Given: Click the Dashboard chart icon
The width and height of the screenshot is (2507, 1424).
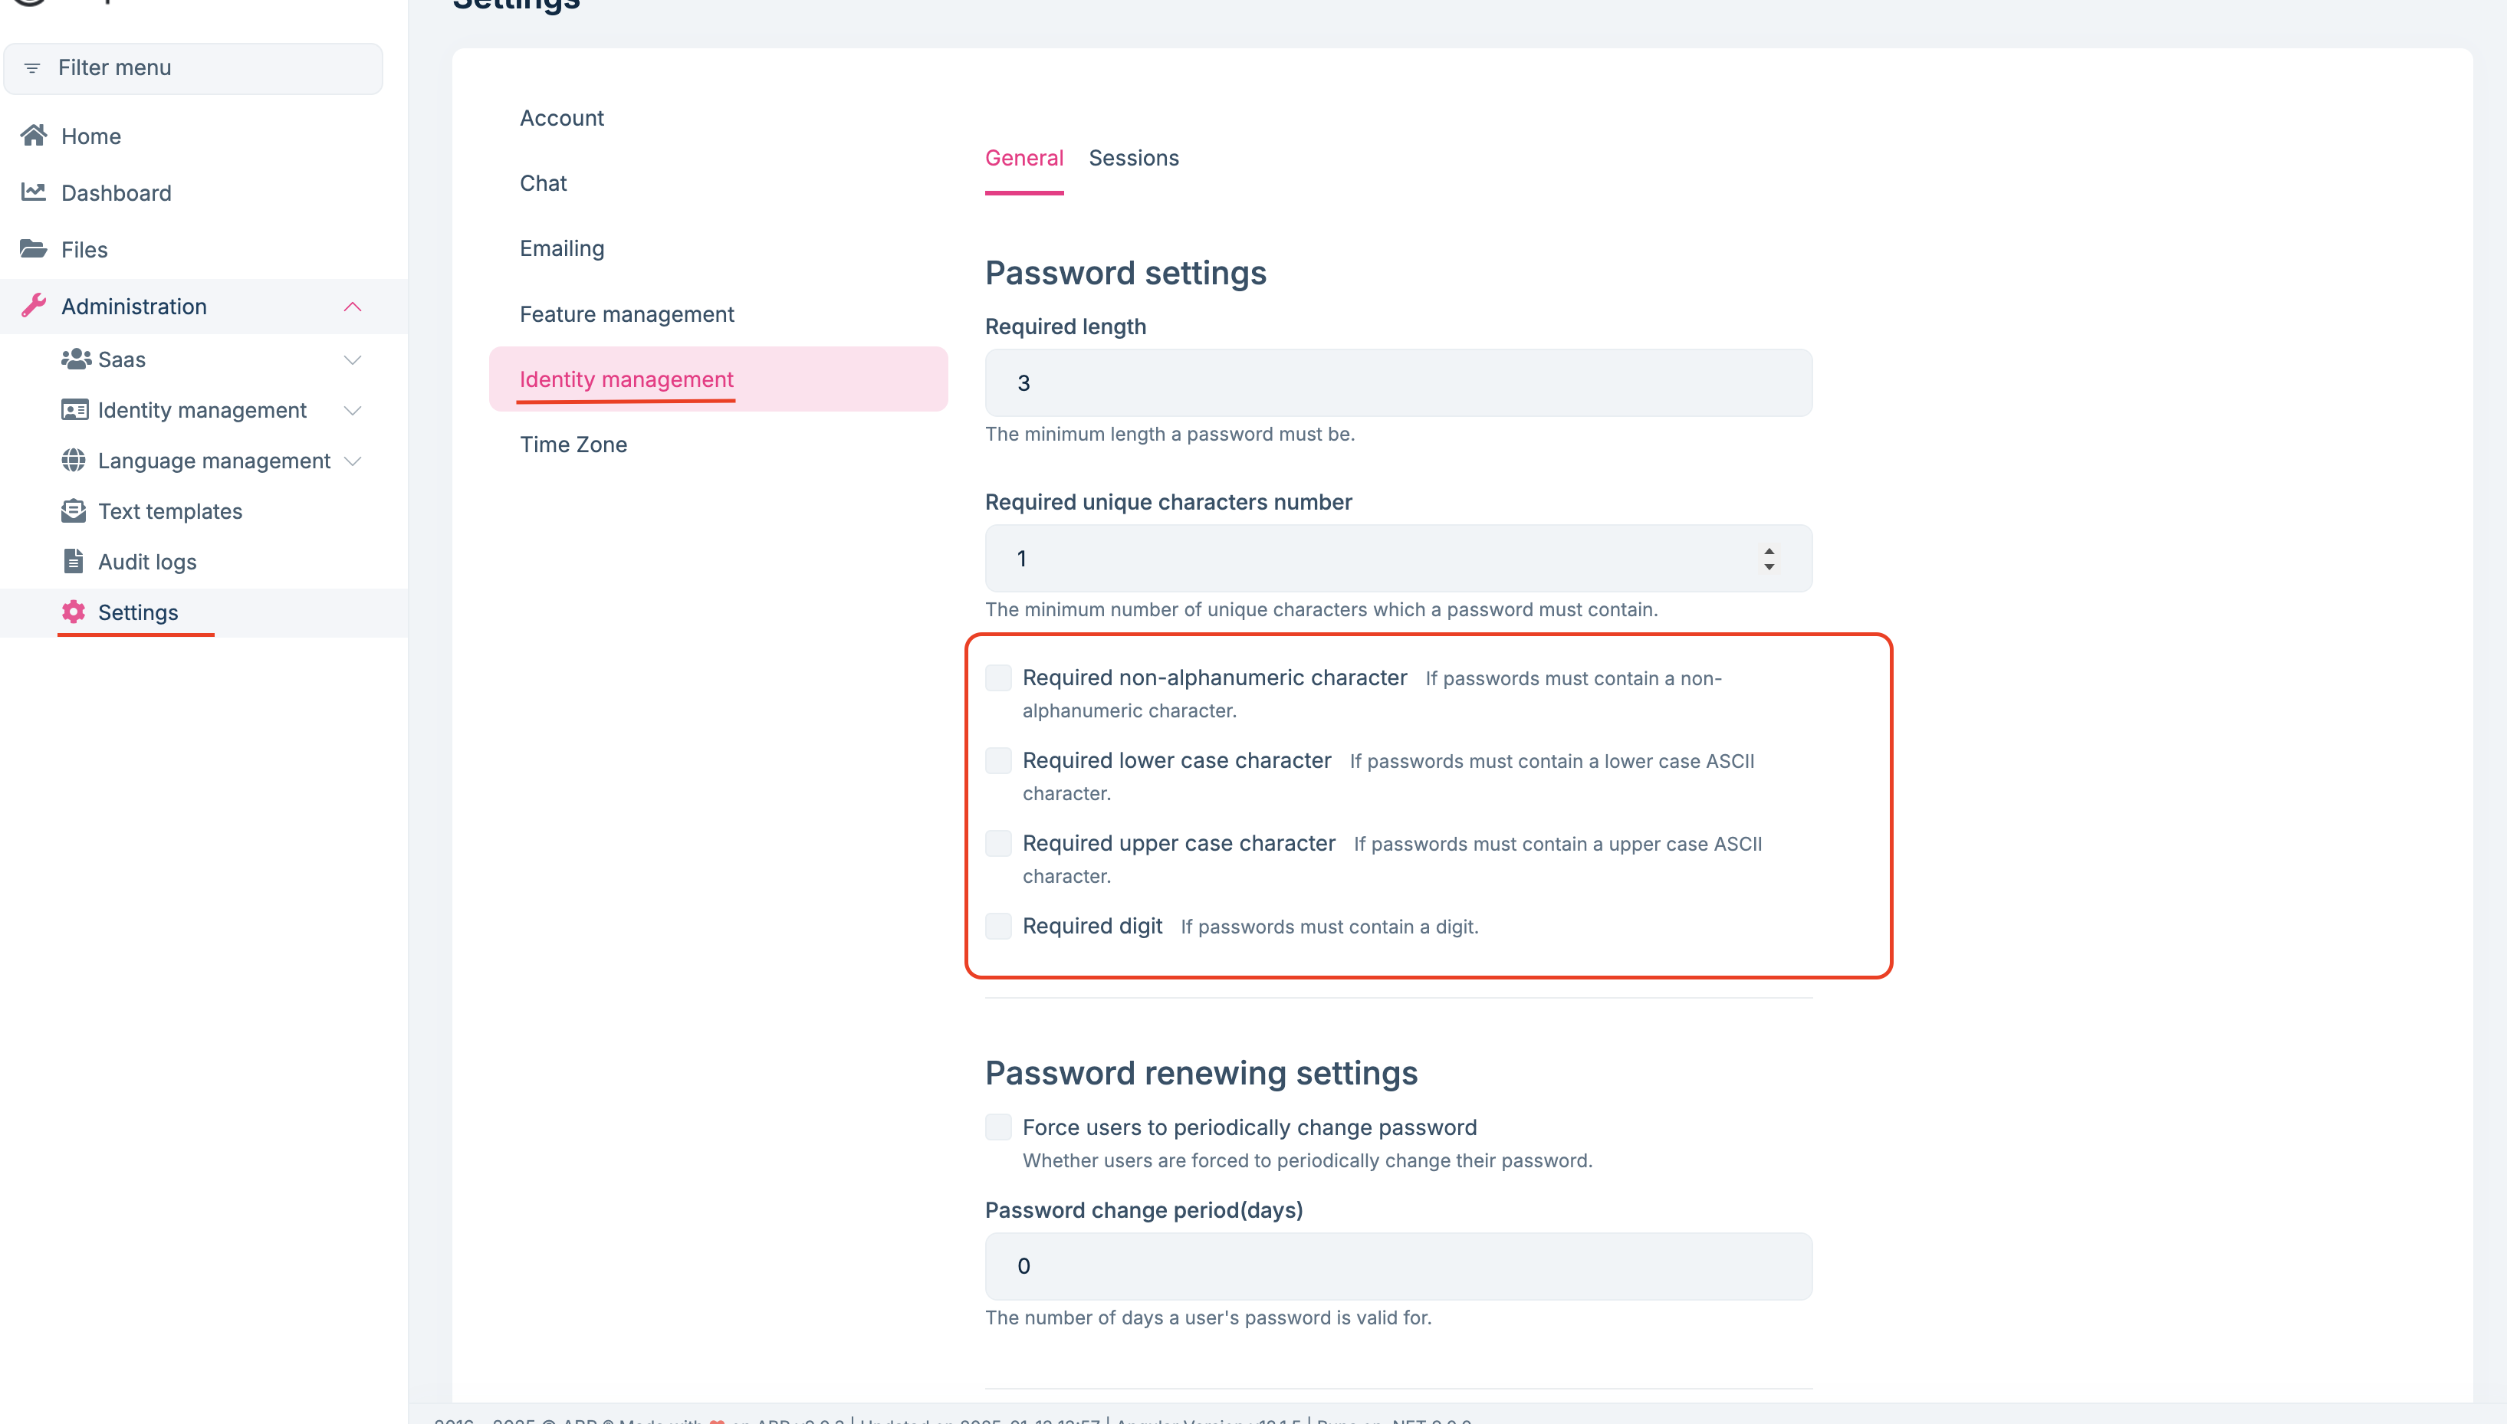Looking at the screenshot, I should pyautogui.click(x=34, y=192).
